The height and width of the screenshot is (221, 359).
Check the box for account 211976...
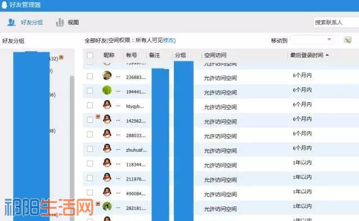[x=90, y=178]
